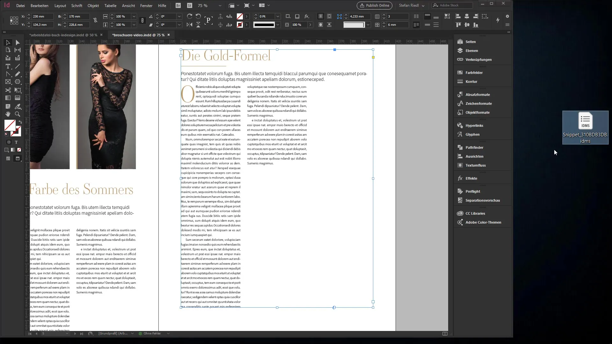Open stroke weight 0 Pt dropdown
The image size is (612, 344).
click(278, 16)
